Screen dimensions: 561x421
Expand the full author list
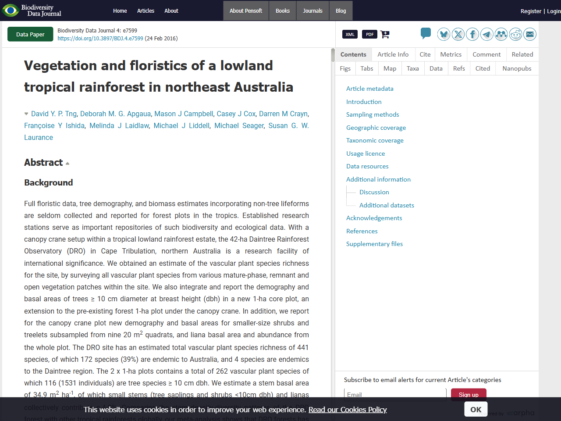26,113
